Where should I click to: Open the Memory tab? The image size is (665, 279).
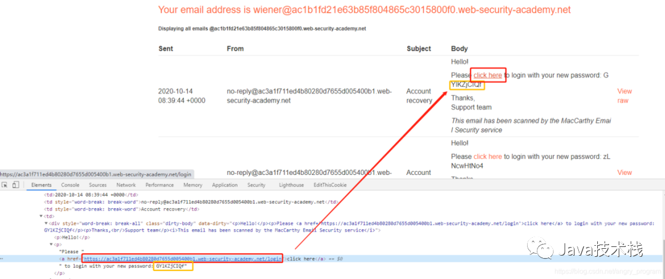(193, 185)
